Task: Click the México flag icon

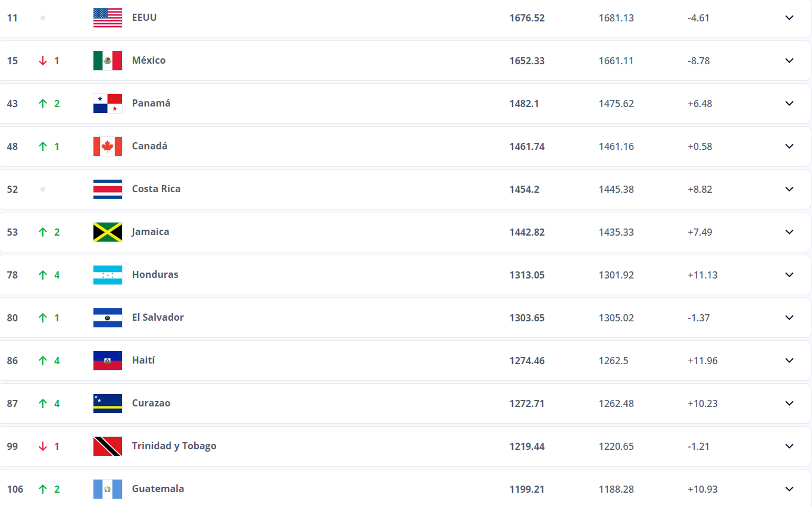Action: (x=108, y=61)
